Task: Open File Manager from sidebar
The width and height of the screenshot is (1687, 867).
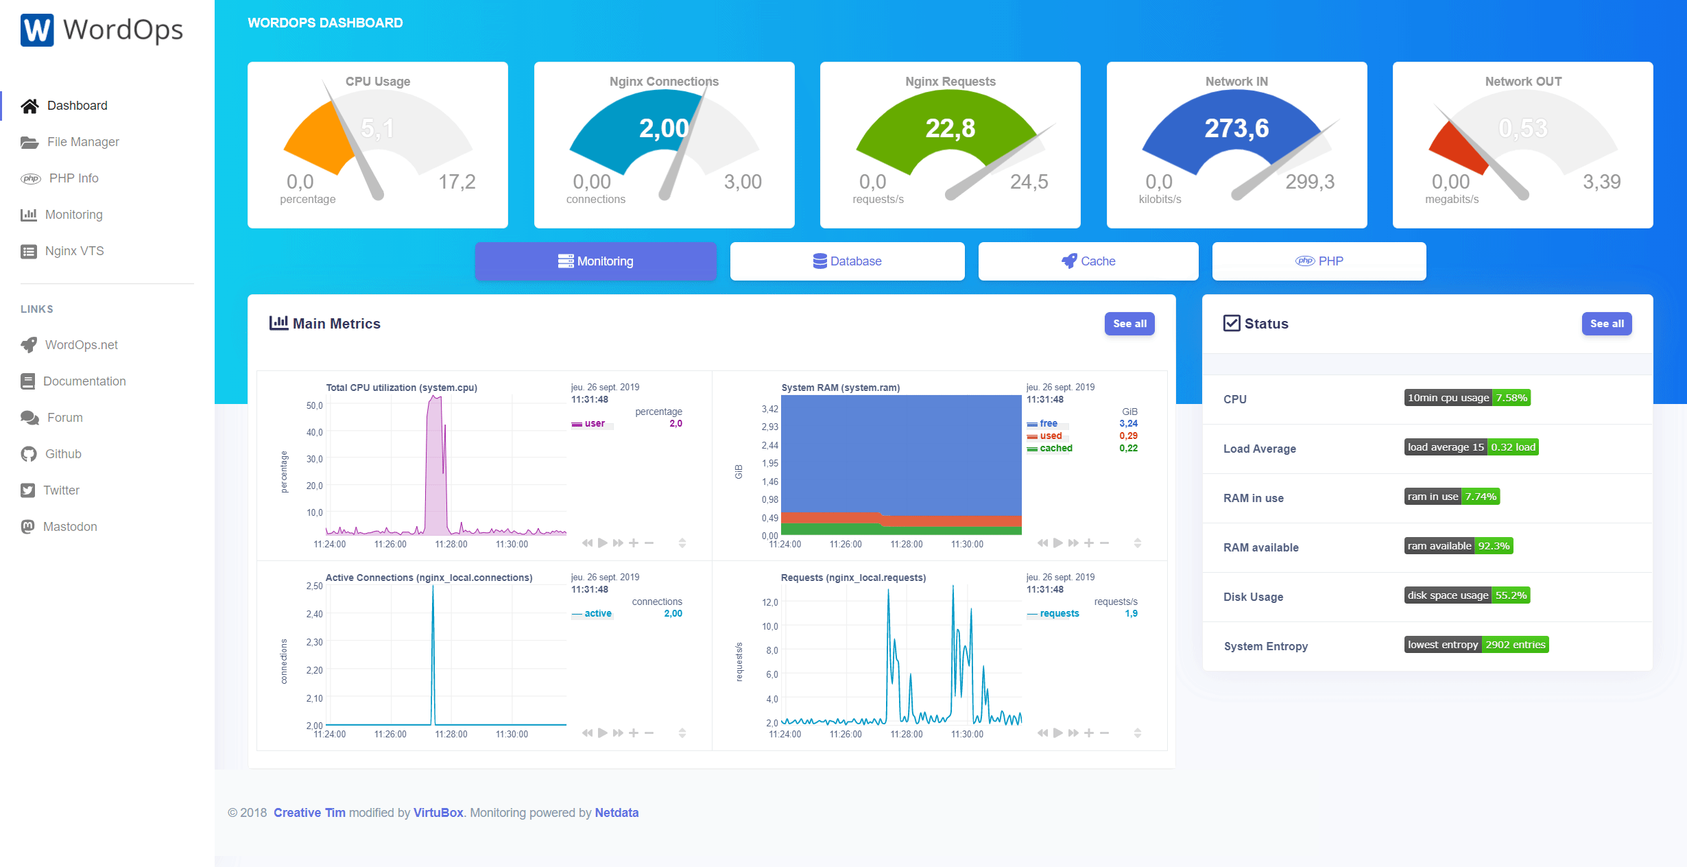Action: pos(82,142)
